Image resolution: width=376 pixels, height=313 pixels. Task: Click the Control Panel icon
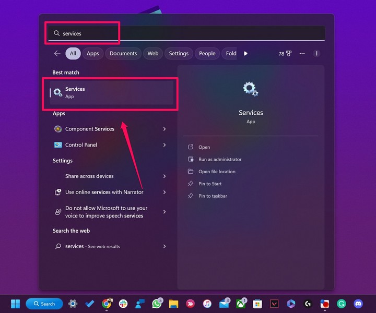tap(58, 145)
